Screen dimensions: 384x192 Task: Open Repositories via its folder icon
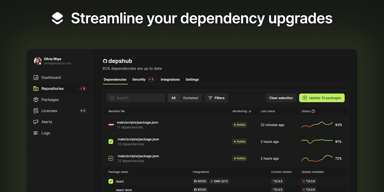(36, 89)
